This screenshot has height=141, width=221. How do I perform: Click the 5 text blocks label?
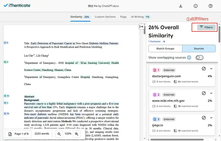coord(161,82)
